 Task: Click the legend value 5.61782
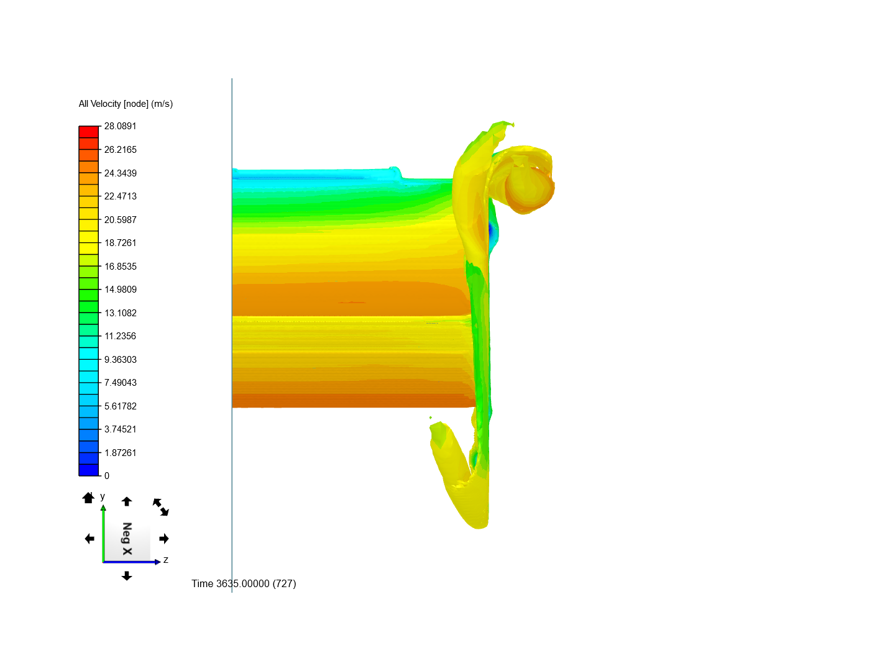120,406
